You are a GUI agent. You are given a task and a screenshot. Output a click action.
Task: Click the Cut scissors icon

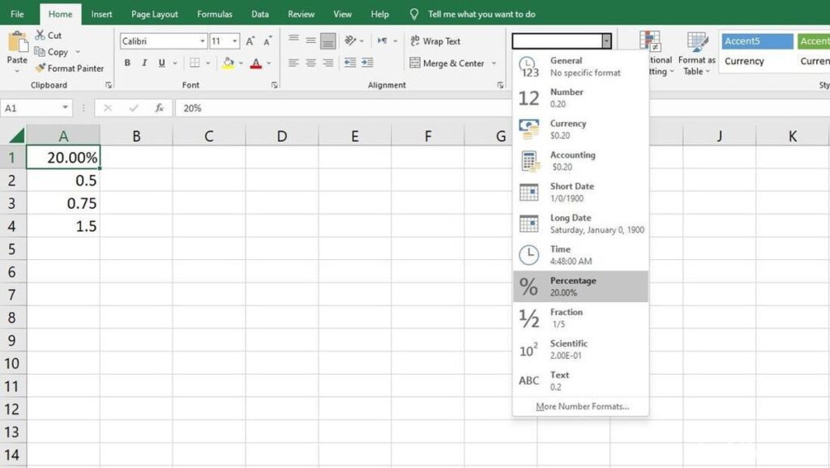pos(39,35)
